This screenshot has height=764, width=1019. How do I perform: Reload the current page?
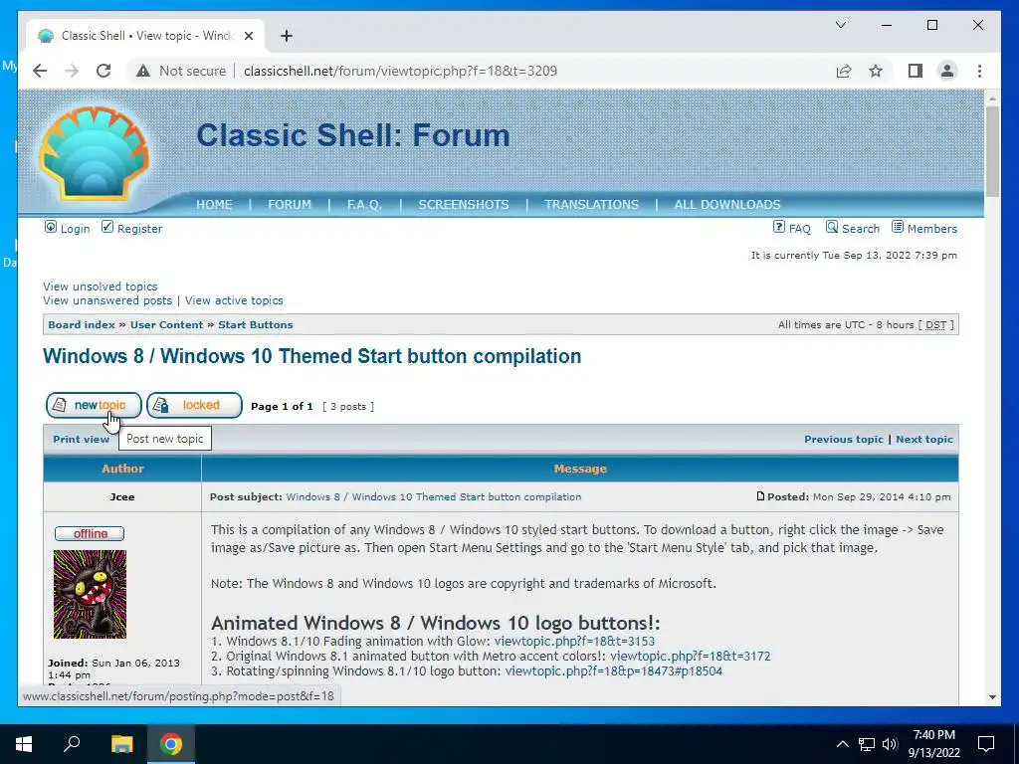[103, 71]
